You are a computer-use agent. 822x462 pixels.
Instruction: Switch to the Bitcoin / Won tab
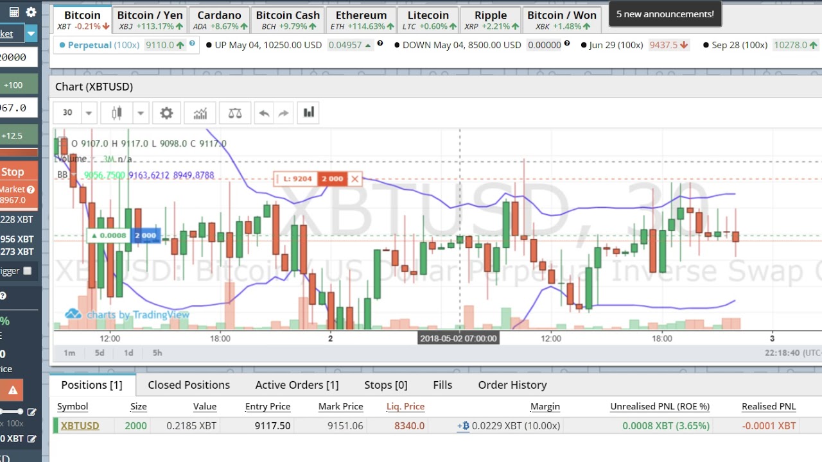pos(562,20)
